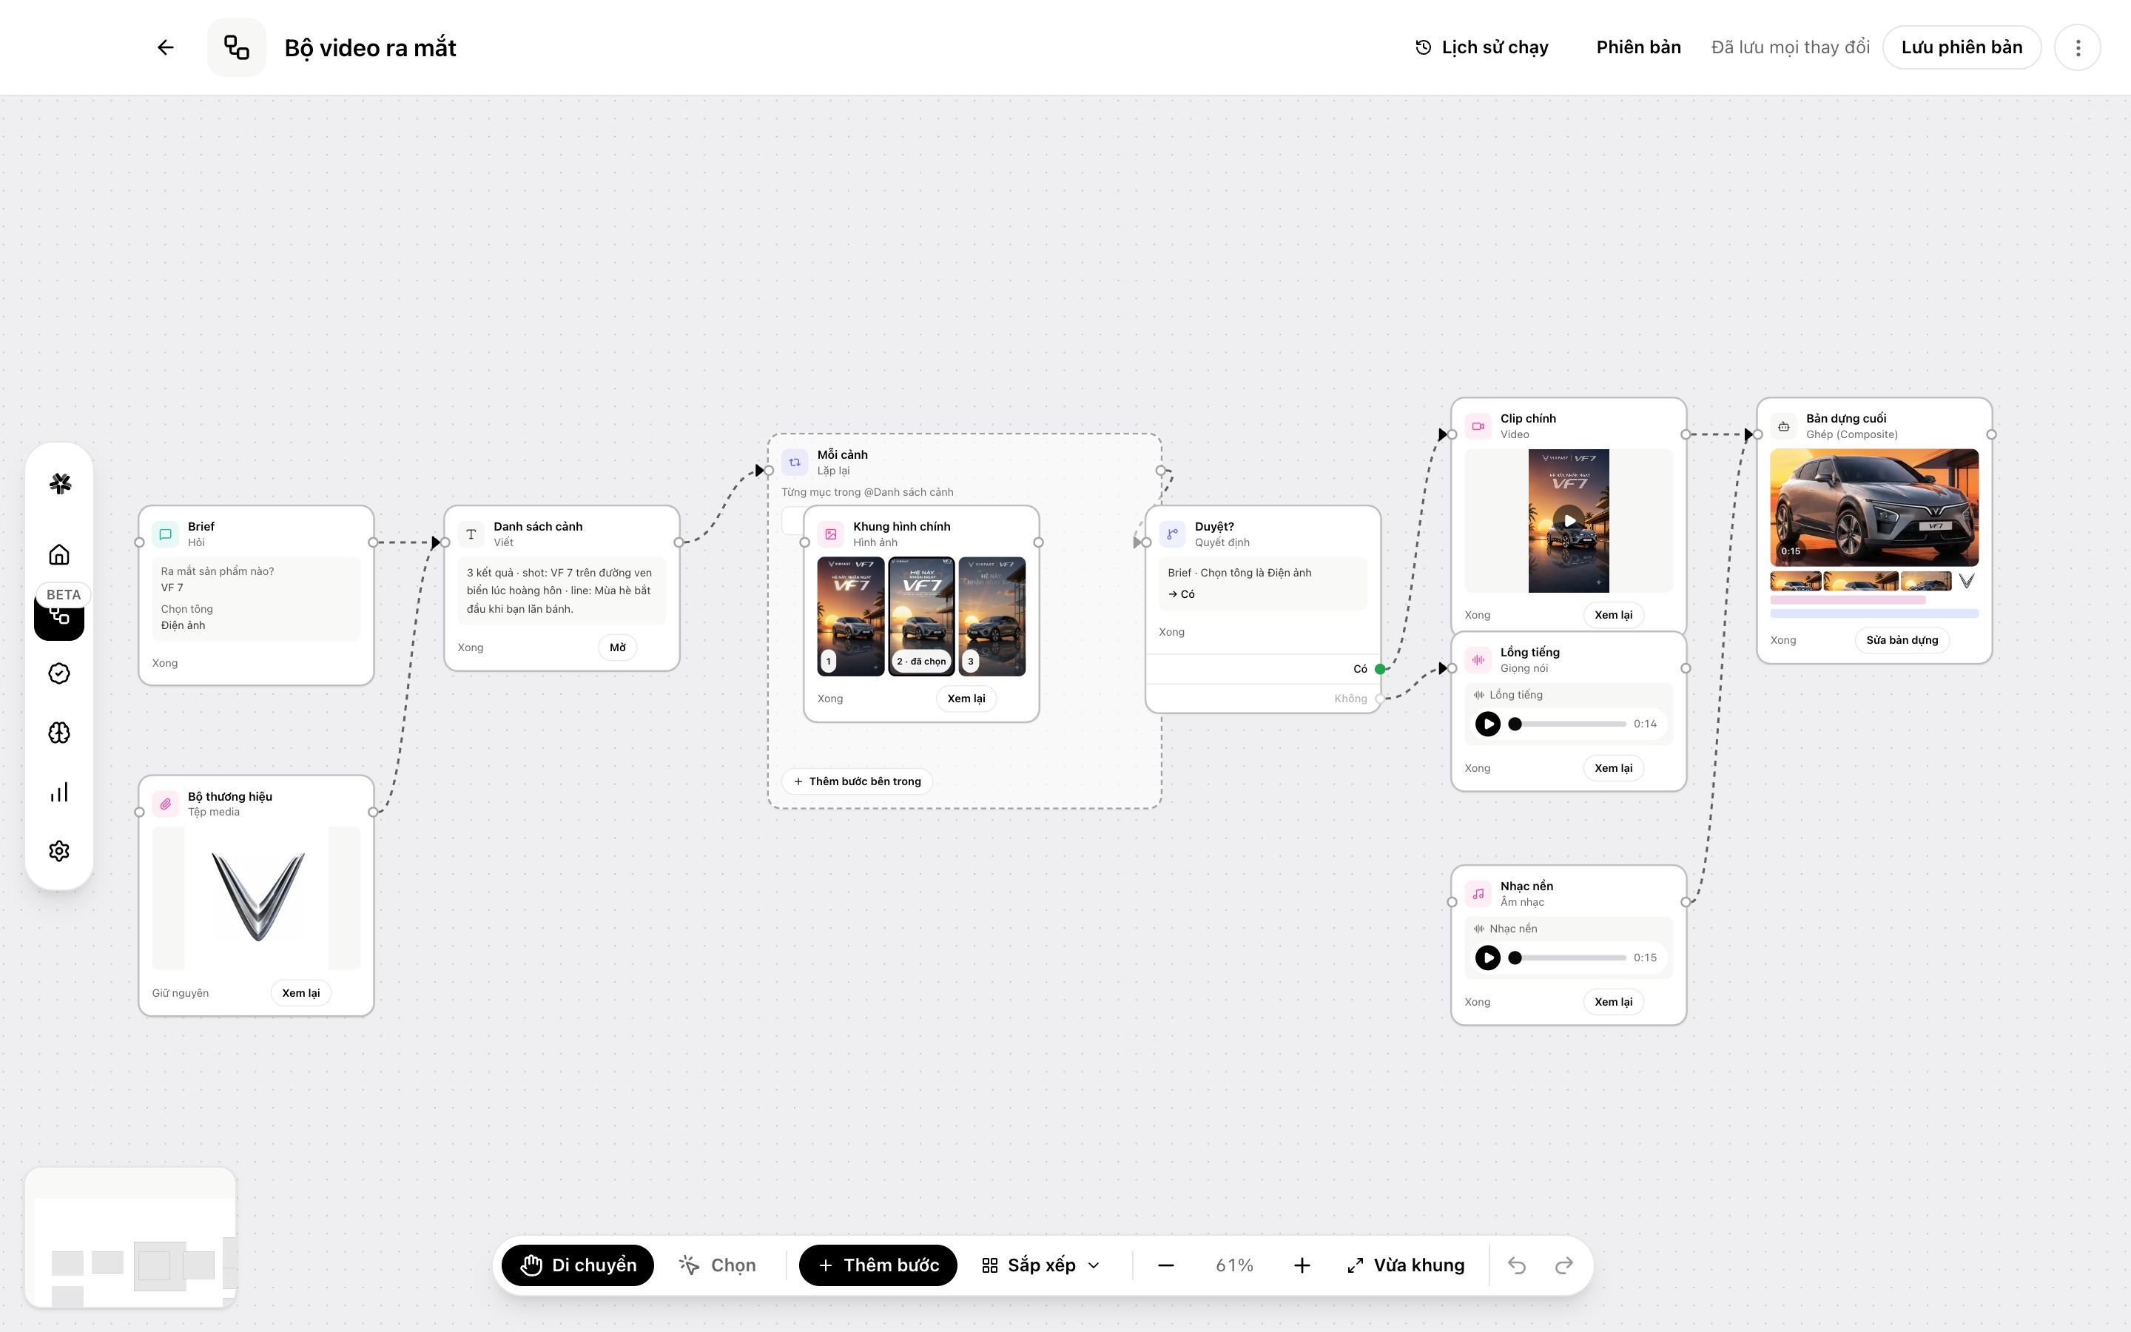Image resolution: width=2131 pixels, height=1332 pixels.
Task: Open the home icon in sidebar
Action: pos(59,555)
